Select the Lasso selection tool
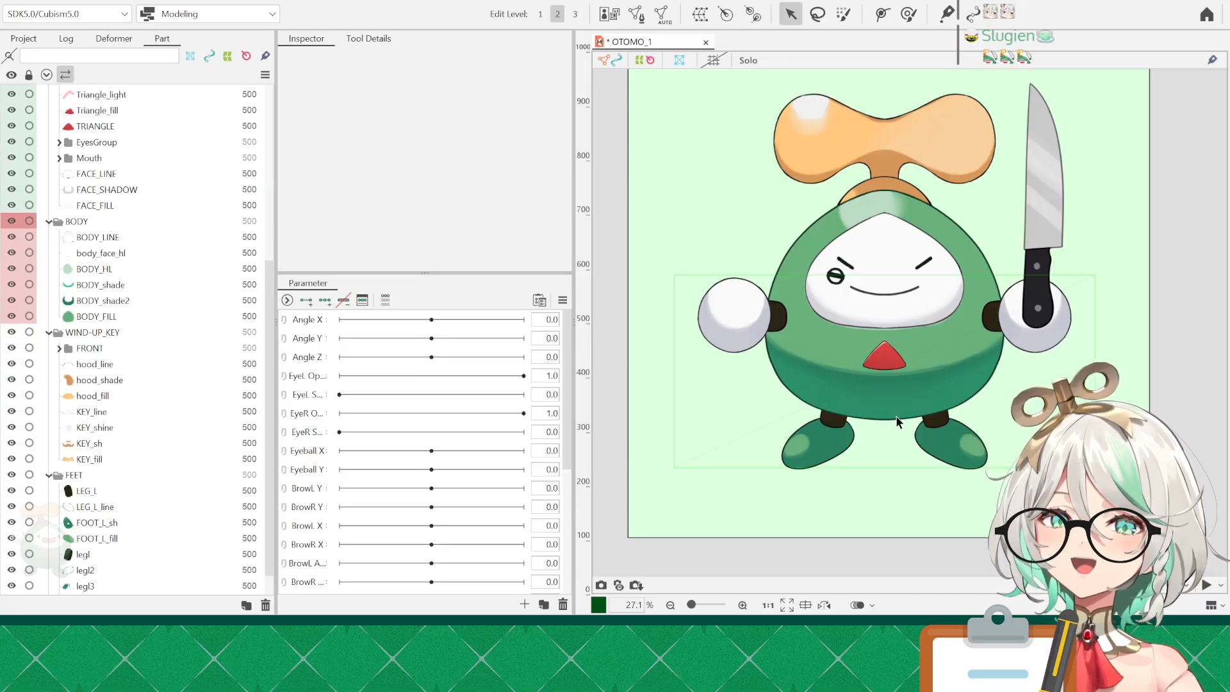The height and width of the screenshot is (692, 1230). point(817,14)
